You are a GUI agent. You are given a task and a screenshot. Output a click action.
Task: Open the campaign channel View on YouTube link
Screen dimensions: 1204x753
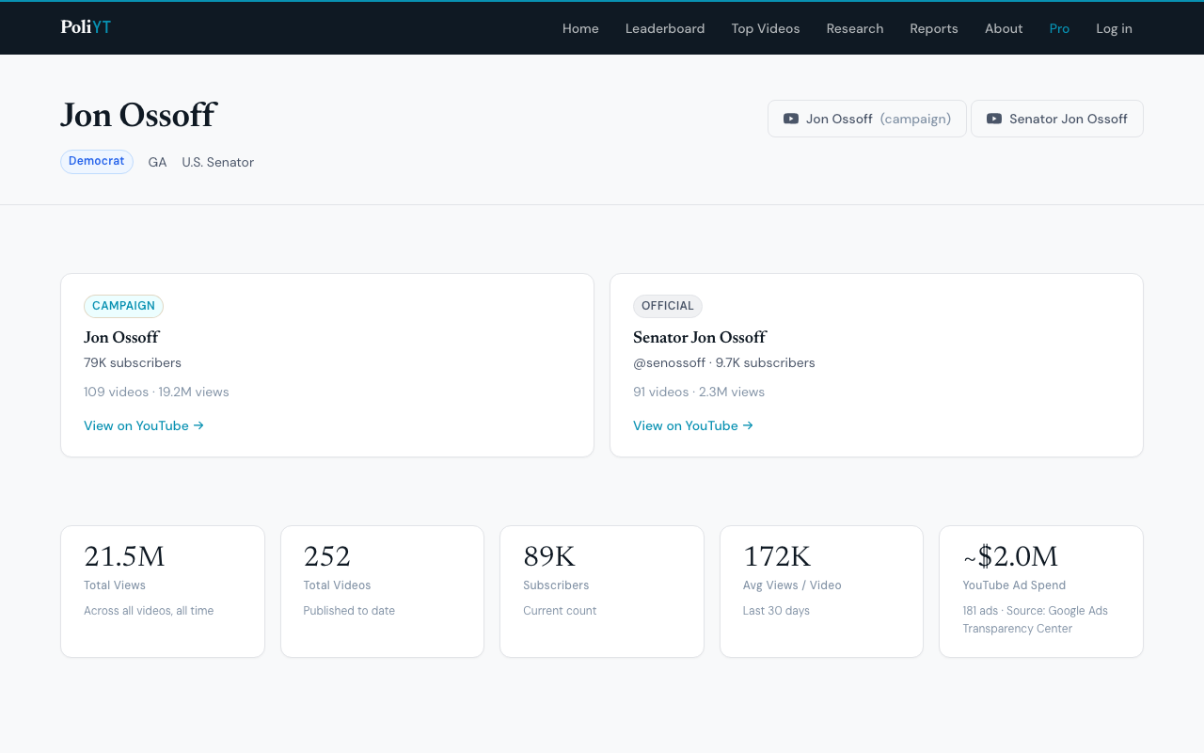pyautogui.click(x=136, y=425)
